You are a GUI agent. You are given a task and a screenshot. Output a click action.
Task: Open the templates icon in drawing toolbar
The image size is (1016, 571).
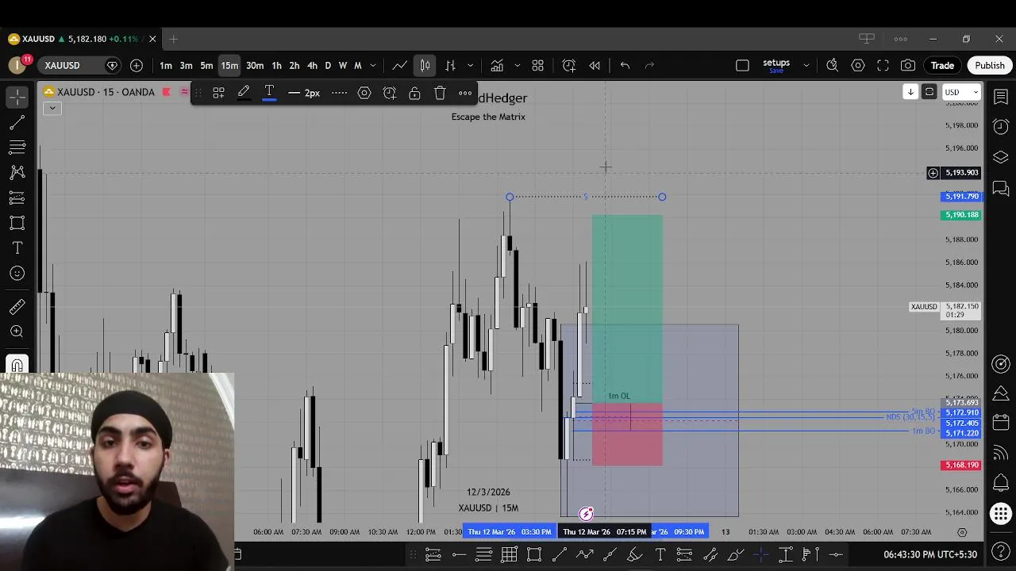tap(218, 93)
